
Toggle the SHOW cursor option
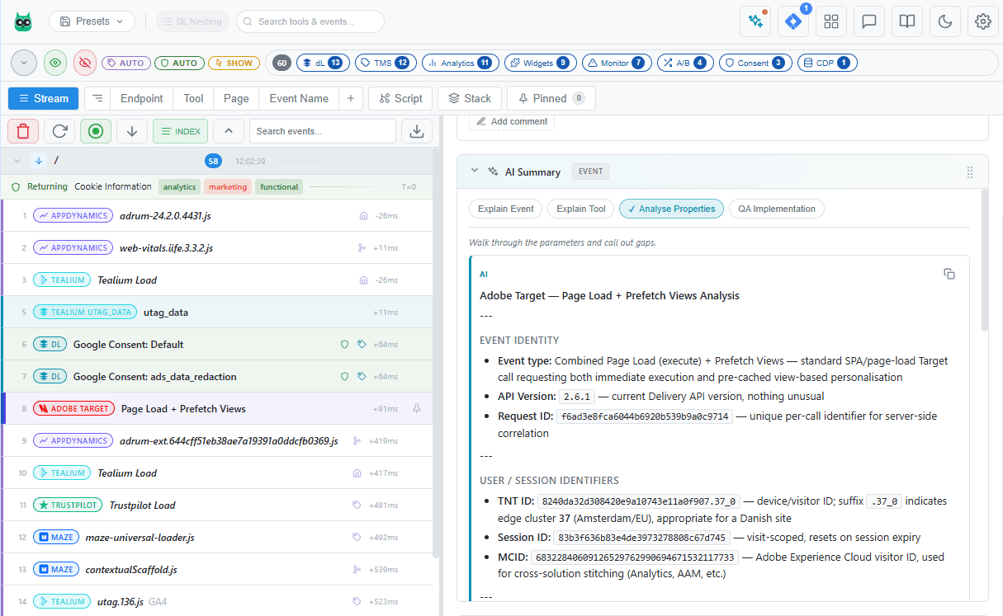click(234, 63)
